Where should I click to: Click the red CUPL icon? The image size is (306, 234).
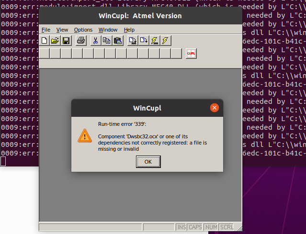pos(191,54)
